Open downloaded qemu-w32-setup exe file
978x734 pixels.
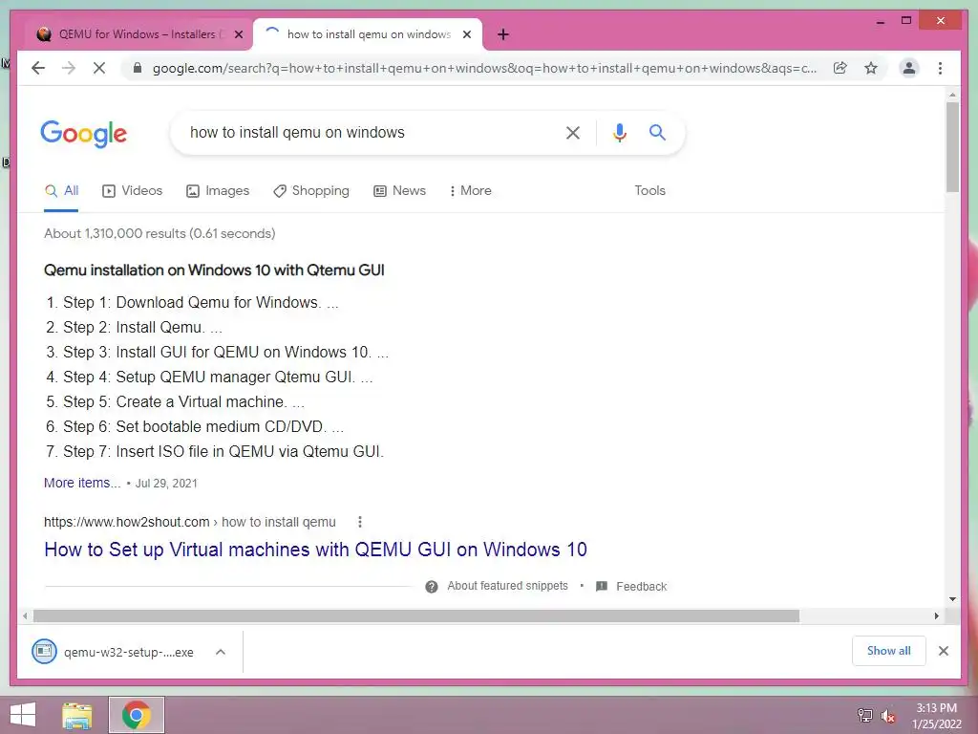coord(114,652)
